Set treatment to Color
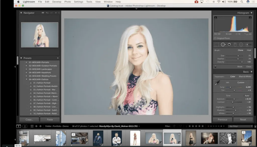257x147 pixels. click(233, 77)
